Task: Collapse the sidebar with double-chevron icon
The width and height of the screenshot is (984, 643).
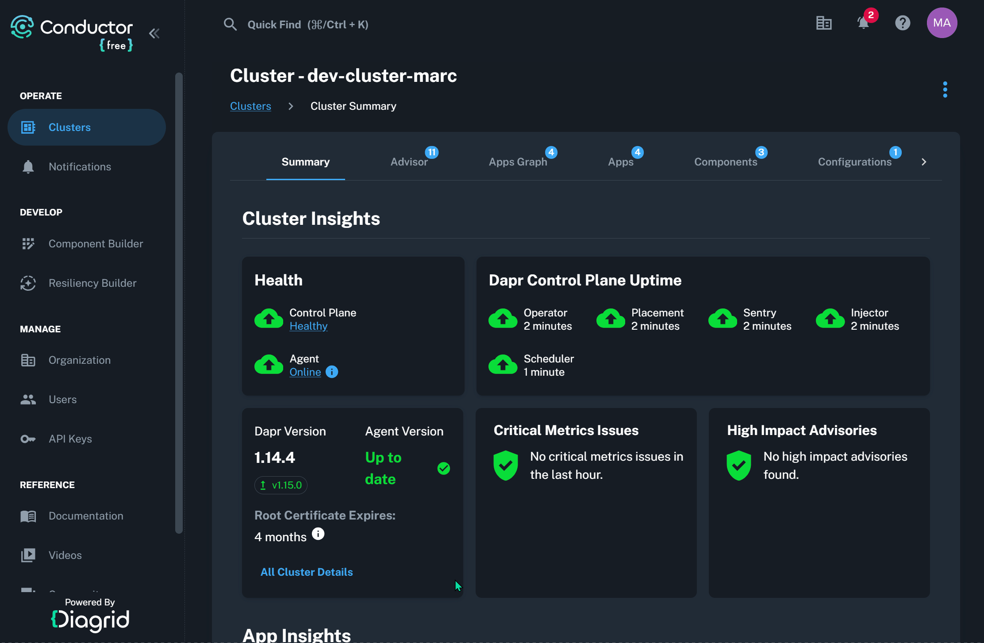Action: [154, 34]
